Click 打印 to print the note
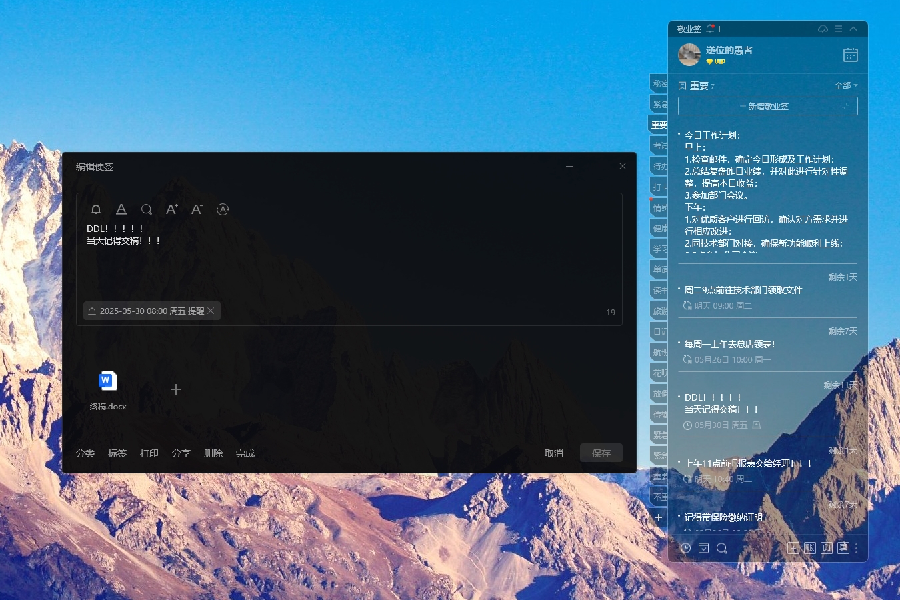Image resolution: width=900 pixels, height=600 pixels. pos(149,453)
